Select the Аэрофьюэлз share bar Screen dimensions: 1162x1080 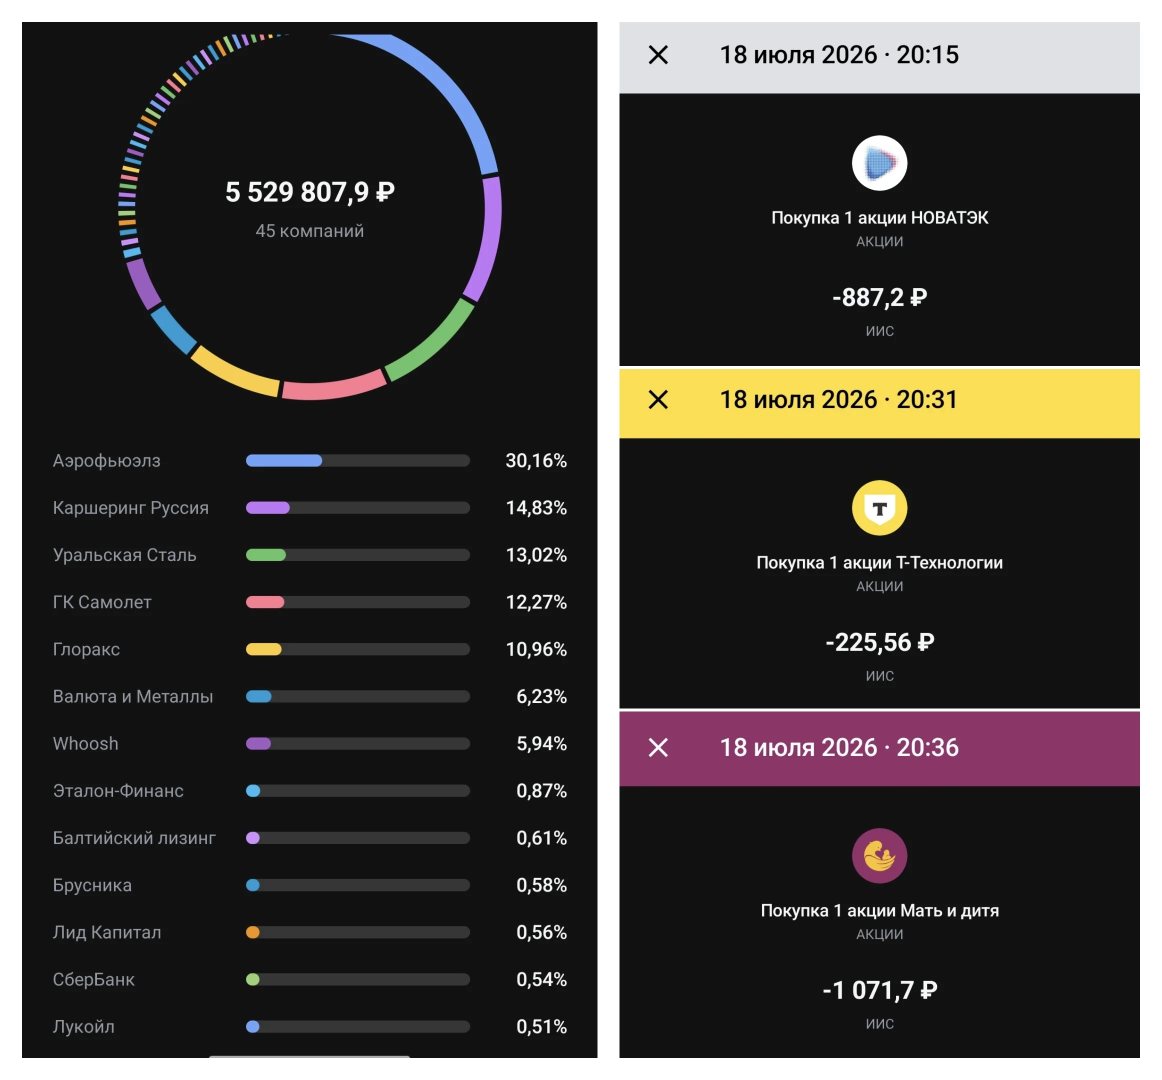(x=357, y=460)
